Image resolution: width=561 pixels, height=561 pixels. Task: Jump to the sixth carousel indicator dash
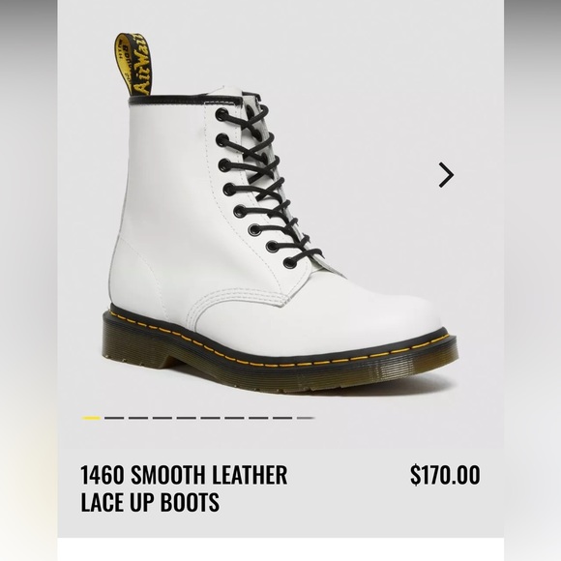211,418
